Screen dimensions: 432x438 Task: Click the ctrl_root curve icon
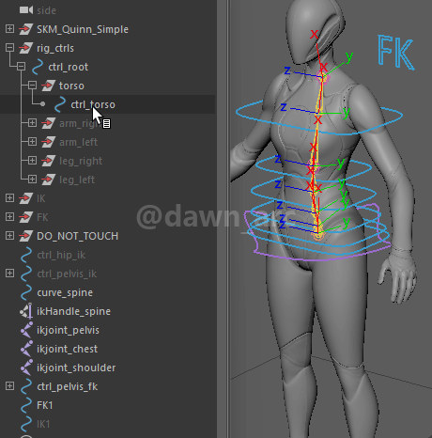point(38,67)
